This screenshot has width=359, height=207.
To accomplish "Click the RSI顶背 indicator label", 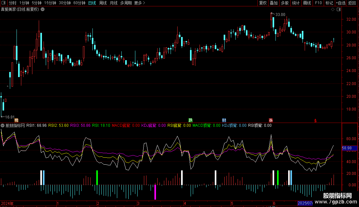I will (260, 125).
